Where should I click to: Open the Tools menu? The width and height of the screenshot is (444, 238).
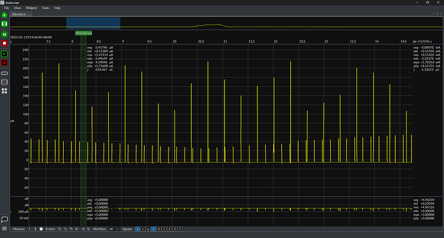pos(45,8)
